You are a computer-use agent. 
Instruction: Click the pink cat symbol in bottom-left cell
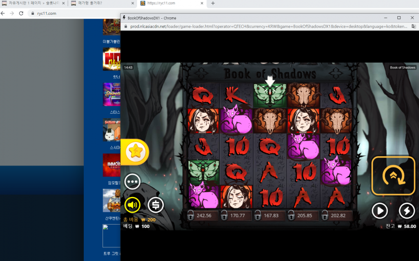click(x=204, y=195)
